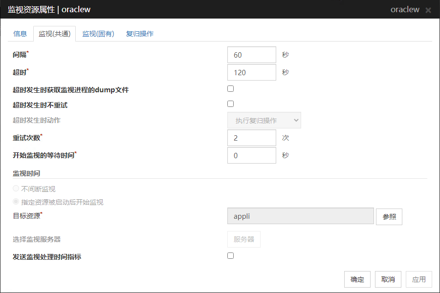Focus the 超时 timeout input field
440x293 pixels.
click(x=252, y=72)
